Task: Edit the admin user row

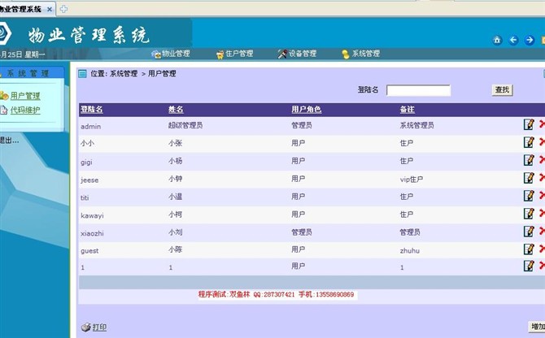Action: coord(529,124)
